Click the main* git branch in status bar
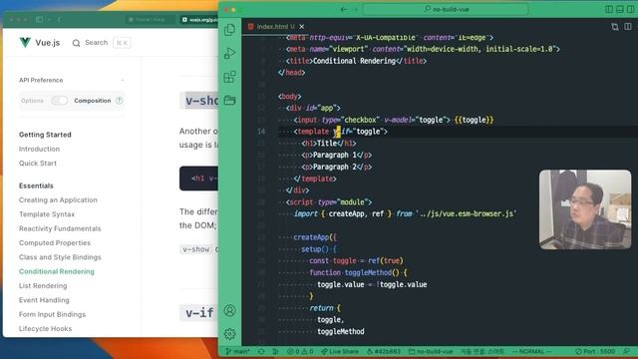Viewport: 638px width, 359px height. (x=237, y=351)
